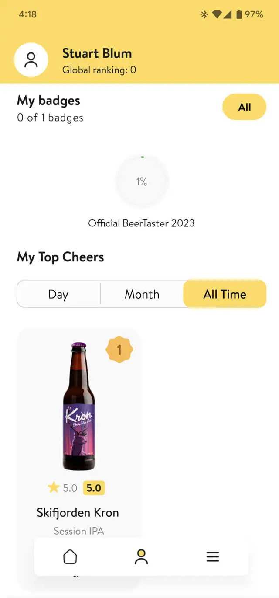
Task: Tap the Global ranking text
Action: point(99,70)
